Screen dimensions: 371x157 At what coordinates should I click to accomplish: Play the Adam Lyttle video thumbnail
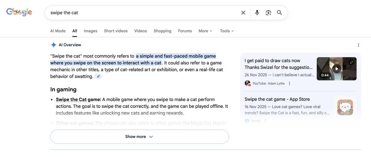click(x=336, y=68)
